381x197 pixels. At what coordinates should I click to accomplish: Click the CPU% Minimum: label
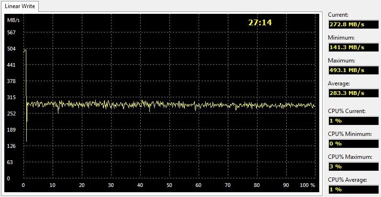tap(350, 134)
